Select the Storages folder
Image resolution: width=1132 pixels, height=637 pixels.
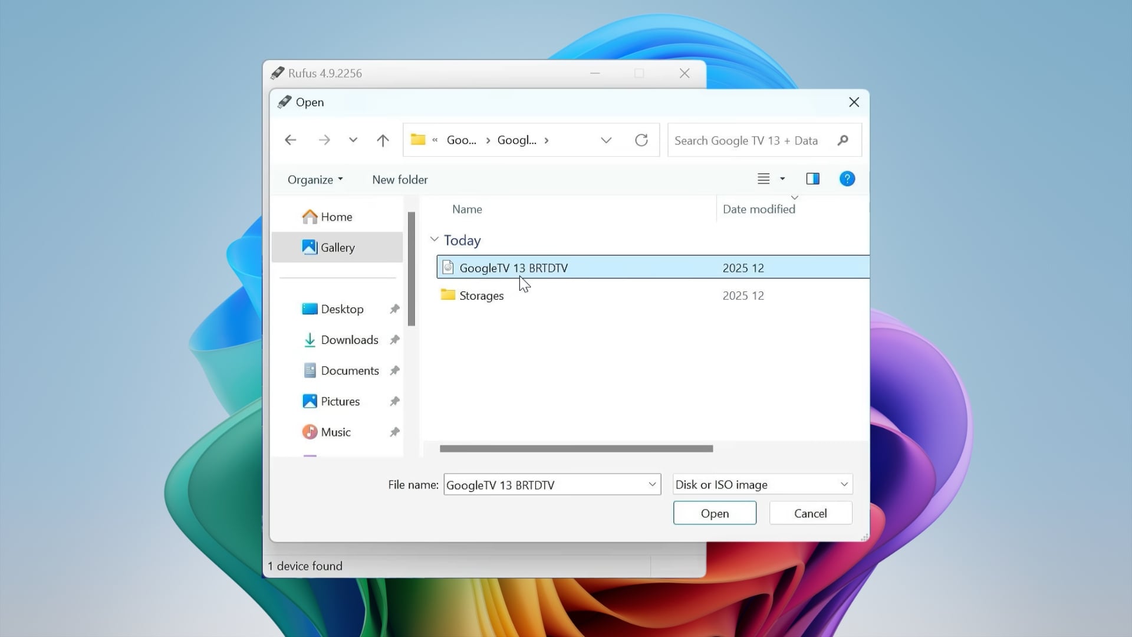[481, 295]
